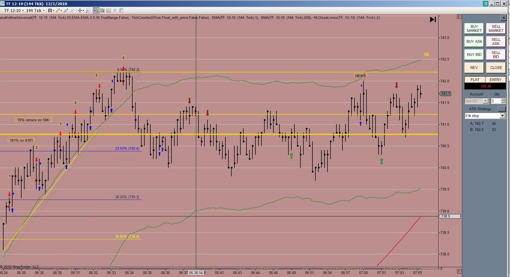Decrease order quantity with down spinner
The image size is (510, 277).
click(503, 102)
